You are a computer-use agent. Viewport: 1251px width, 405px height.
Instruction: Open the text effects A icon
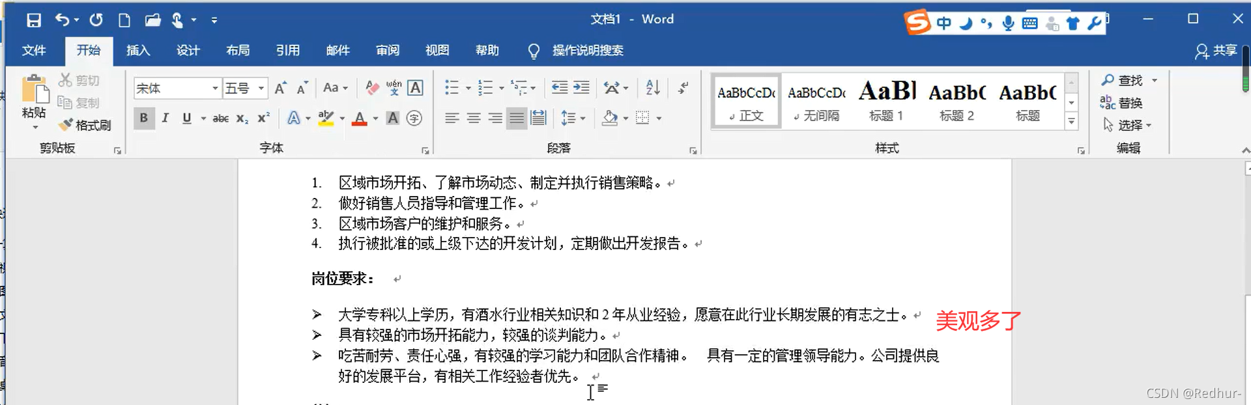click(x=294, y=118)
